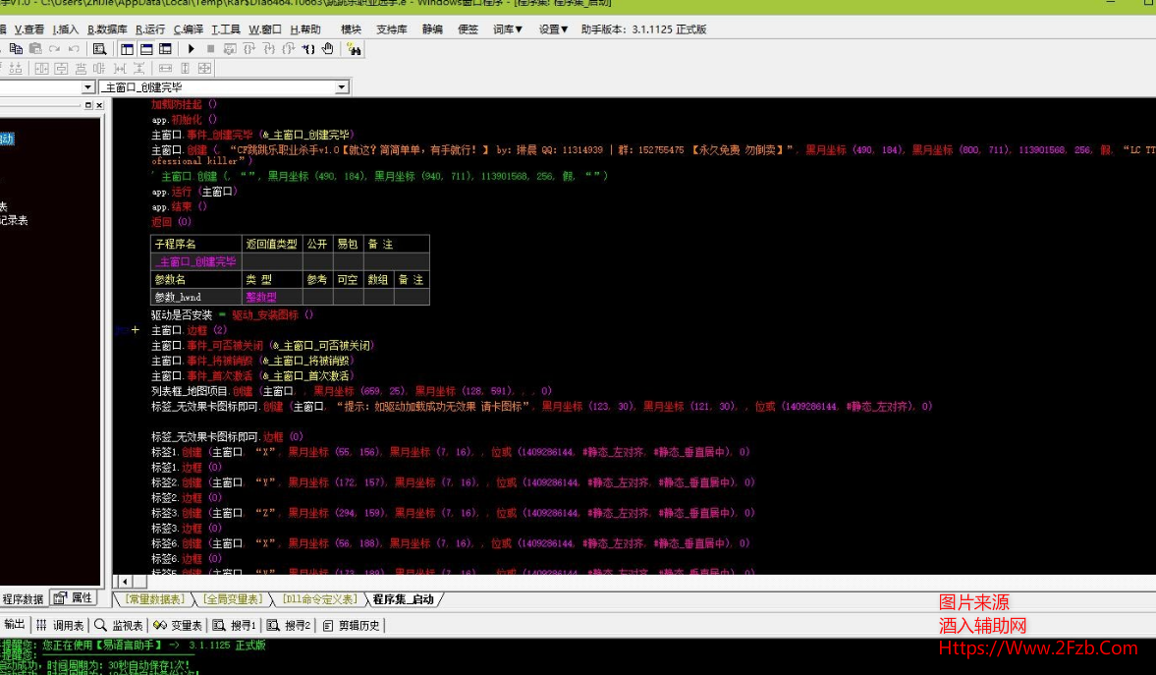Expand the collapsed code line plus marker

(x=136, y=330)
